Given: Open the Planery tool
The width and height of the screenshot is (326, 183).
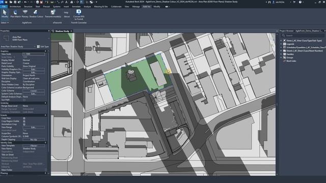Looking at the screenshot, I should [x=25, y=14].
